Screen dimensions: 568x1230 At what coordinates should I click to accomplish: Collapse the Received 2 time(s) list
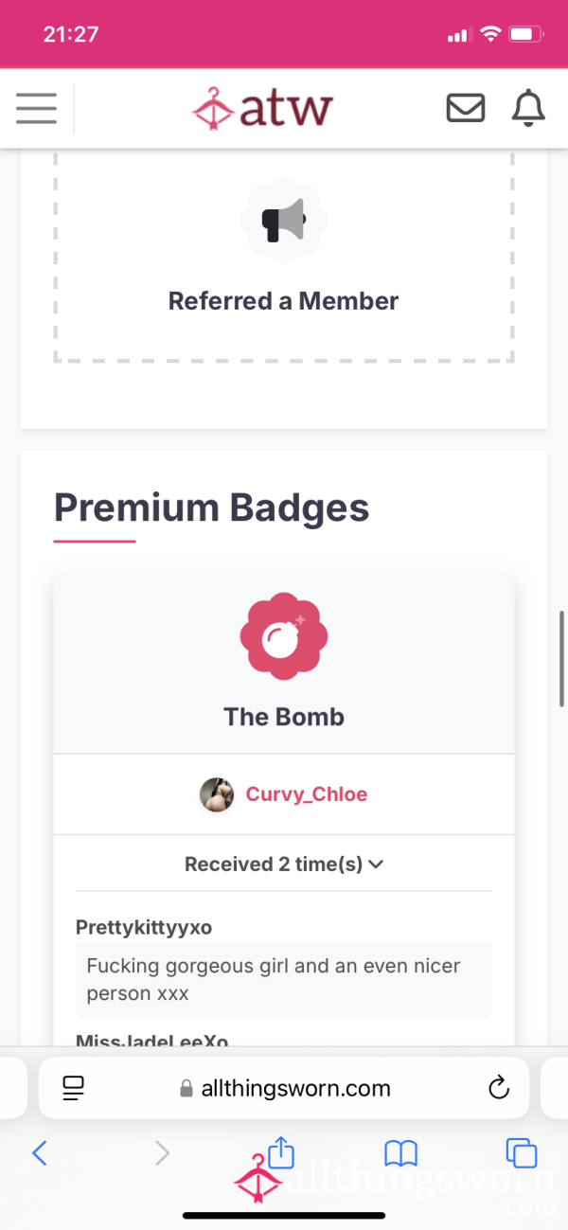(284, 864)
